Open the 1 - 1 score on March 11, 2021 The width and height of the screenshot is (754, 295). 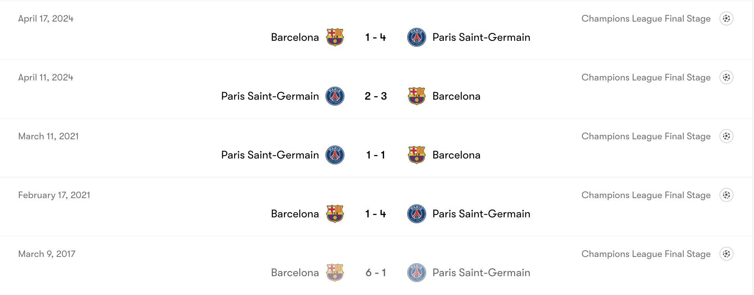(x=376, y=155)
